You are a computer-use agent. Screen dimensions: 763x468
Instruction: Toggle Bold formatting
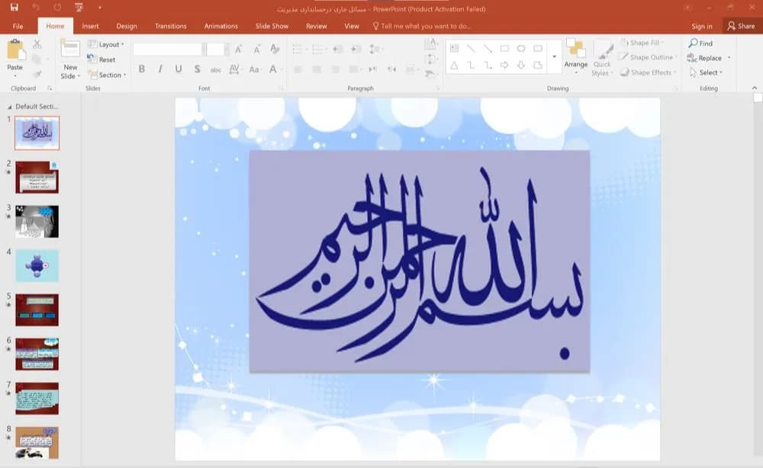click(142, 69)
